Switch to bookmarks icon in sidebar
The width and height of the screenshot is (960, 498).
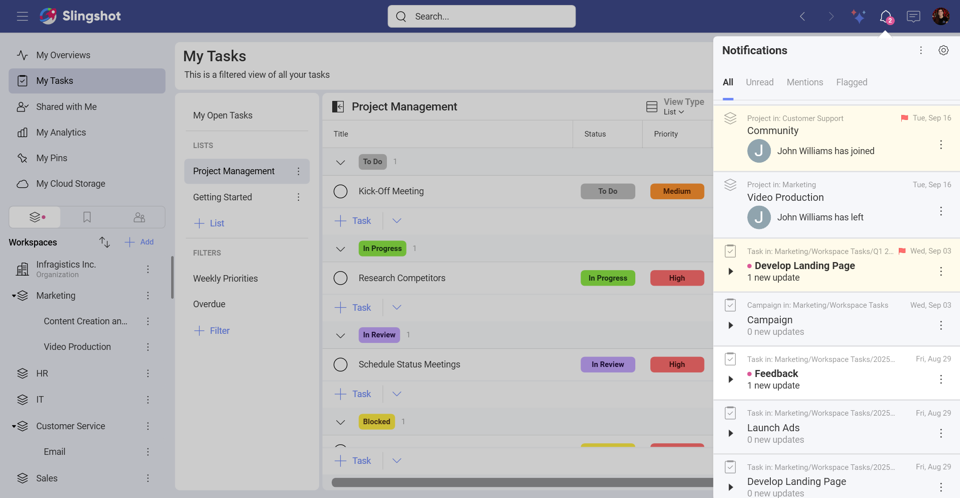point(87,217)
